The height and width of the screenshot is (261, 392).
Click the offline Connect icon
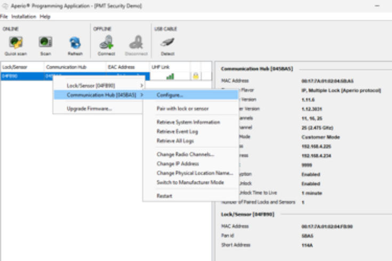[106, 43]
